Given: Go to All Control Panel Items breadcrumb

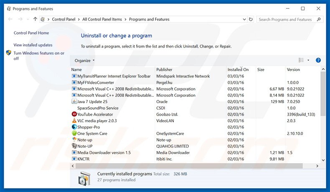Looking at the screenshot, I should pos(102,19).
